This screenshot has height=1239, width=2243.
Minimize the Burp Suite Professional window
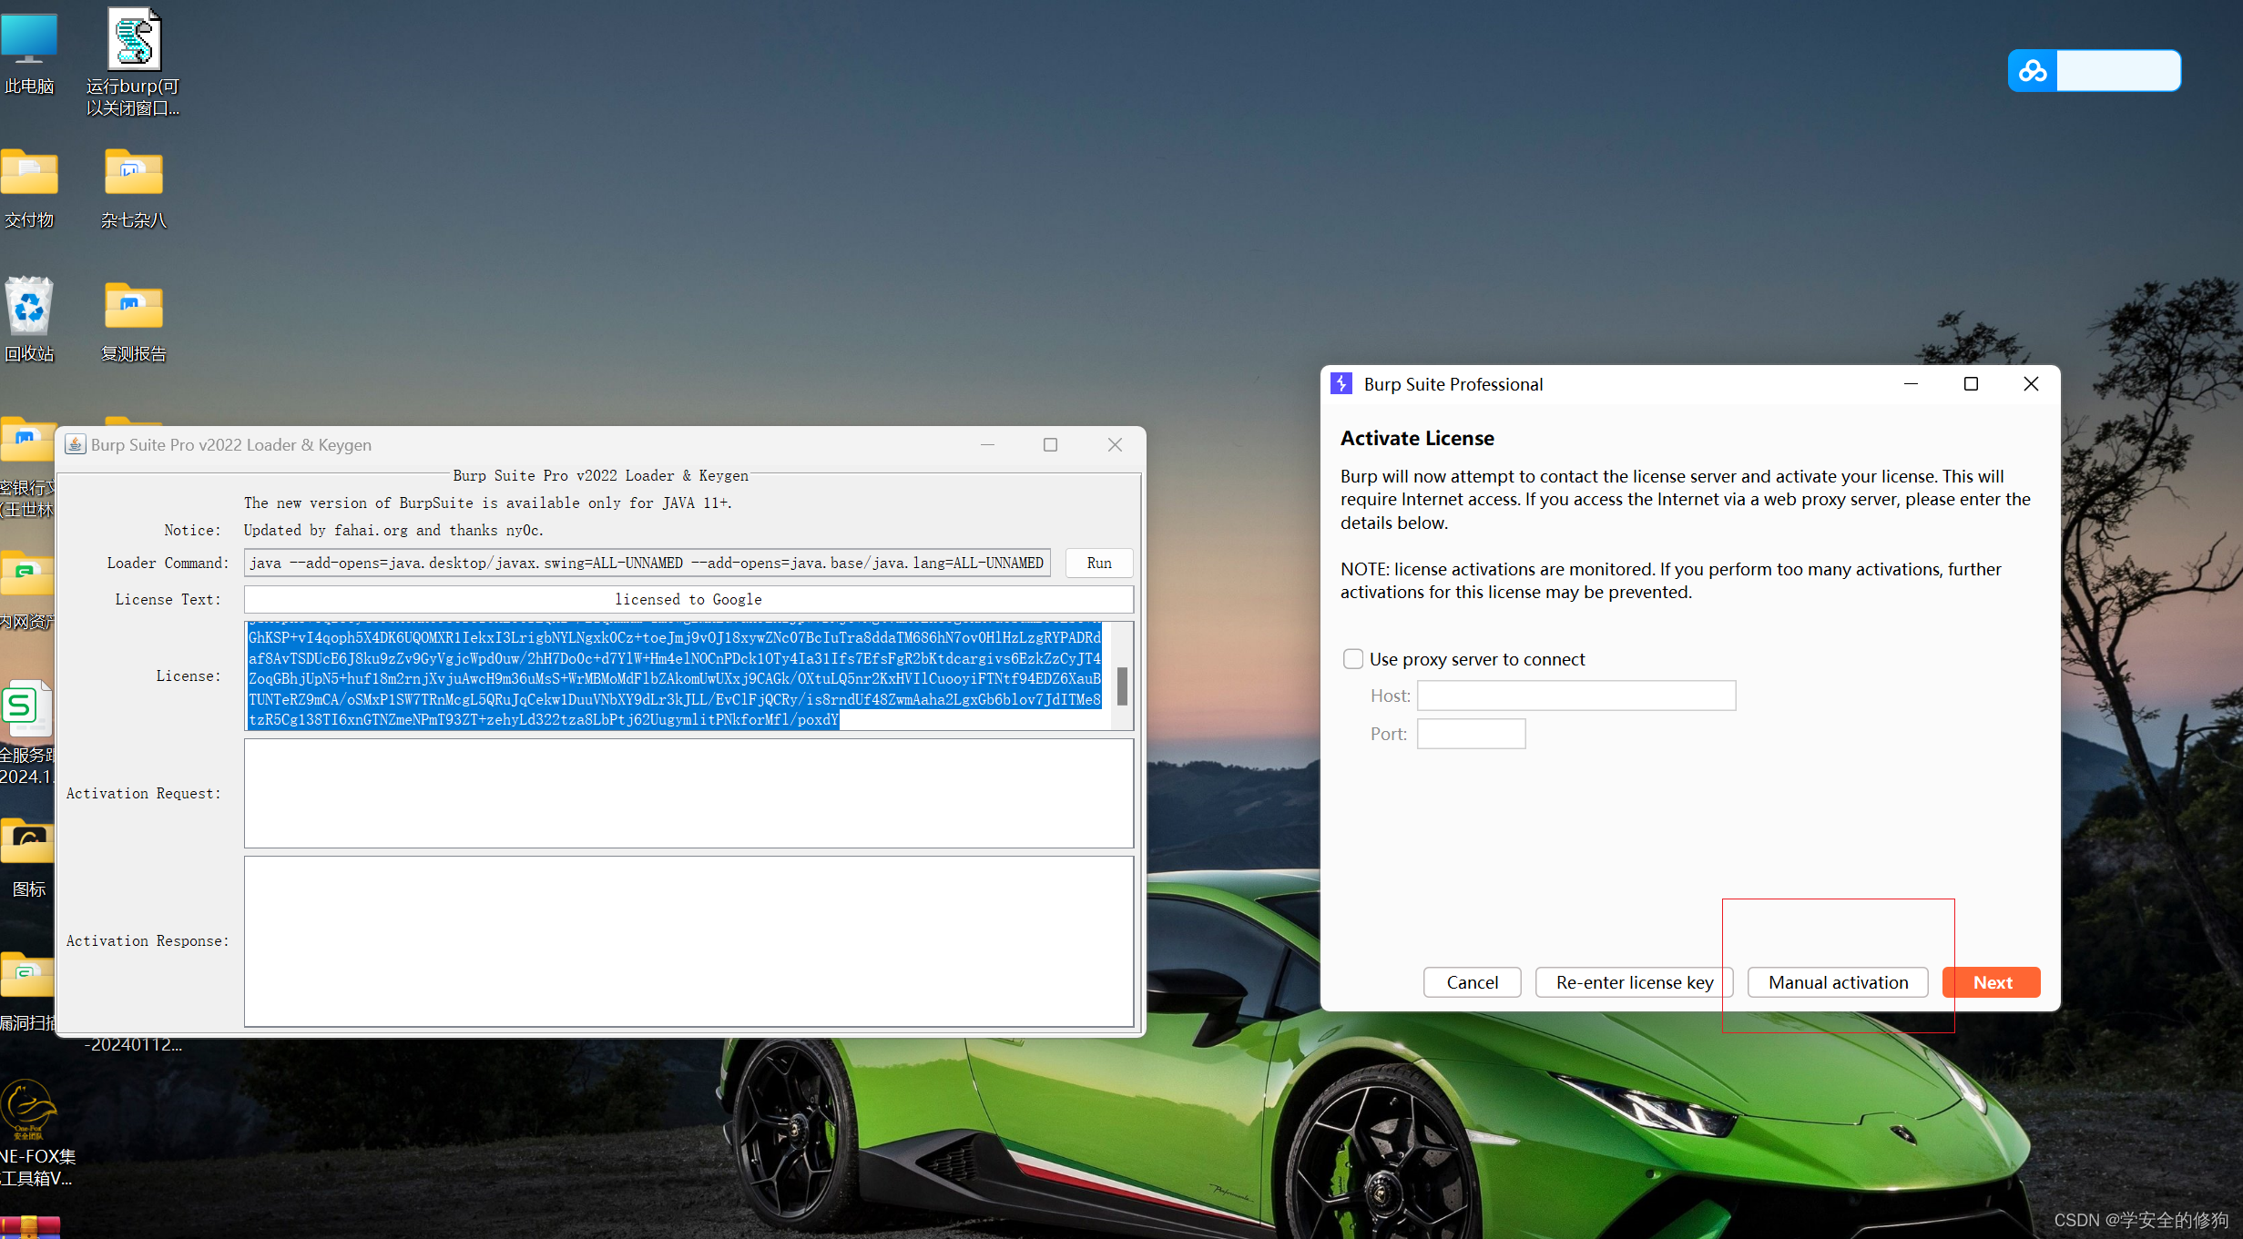point(1911,383)
